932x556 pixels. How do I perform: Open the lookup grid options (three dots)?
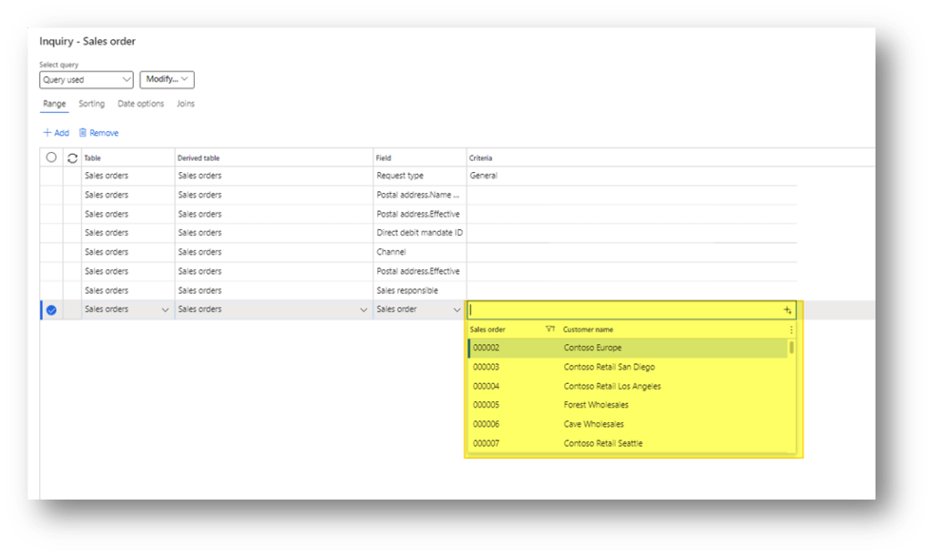791,329
